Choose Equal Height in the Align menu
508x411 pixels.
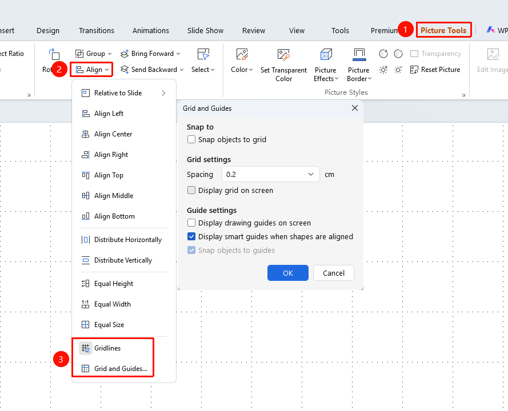coord(124,284)
